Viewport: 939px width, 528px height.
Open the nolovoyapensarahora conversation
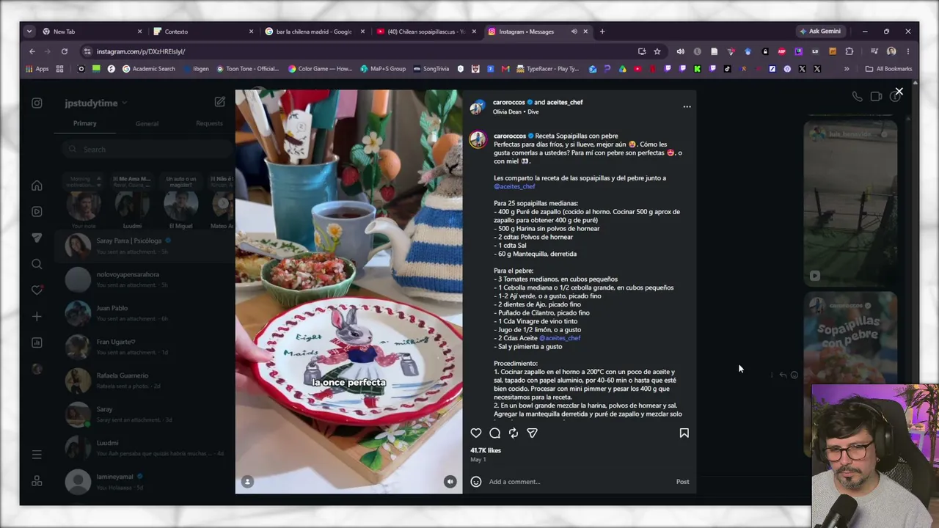click(x=145, y=279)
